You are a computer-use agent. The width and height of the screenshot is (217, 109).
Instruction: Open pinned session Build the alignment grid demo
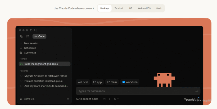coord(44,64)
